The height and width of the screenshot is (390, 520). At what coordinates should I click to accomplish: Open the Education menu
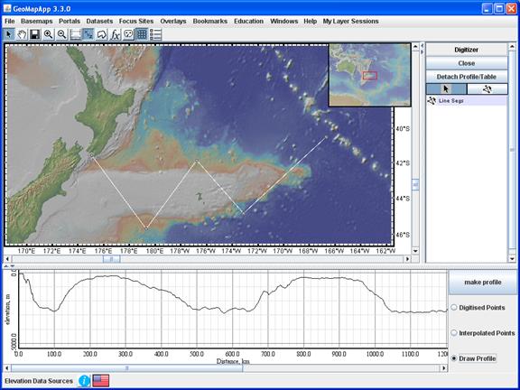[x=249, y=21]
